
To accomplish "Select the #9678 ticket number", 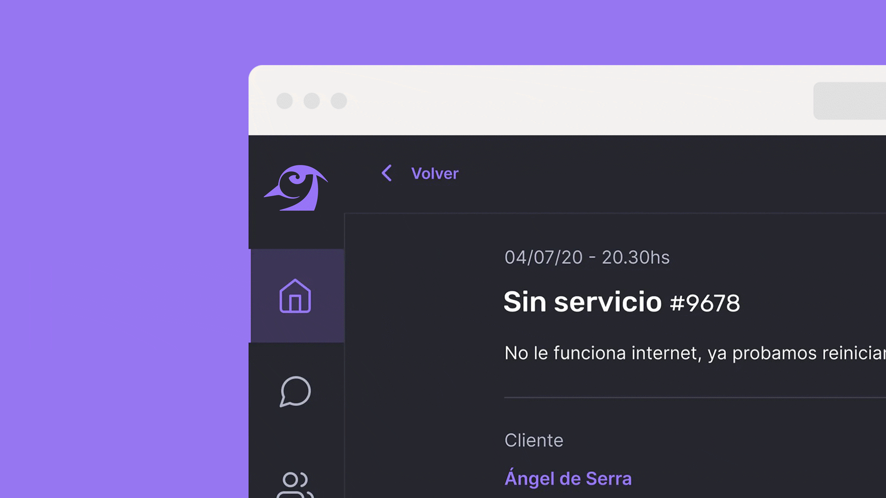I will click(x=705, y=303).
